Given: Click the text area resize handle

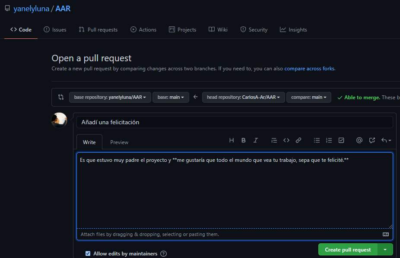Looking at the screenshot, I should point(390,226).
